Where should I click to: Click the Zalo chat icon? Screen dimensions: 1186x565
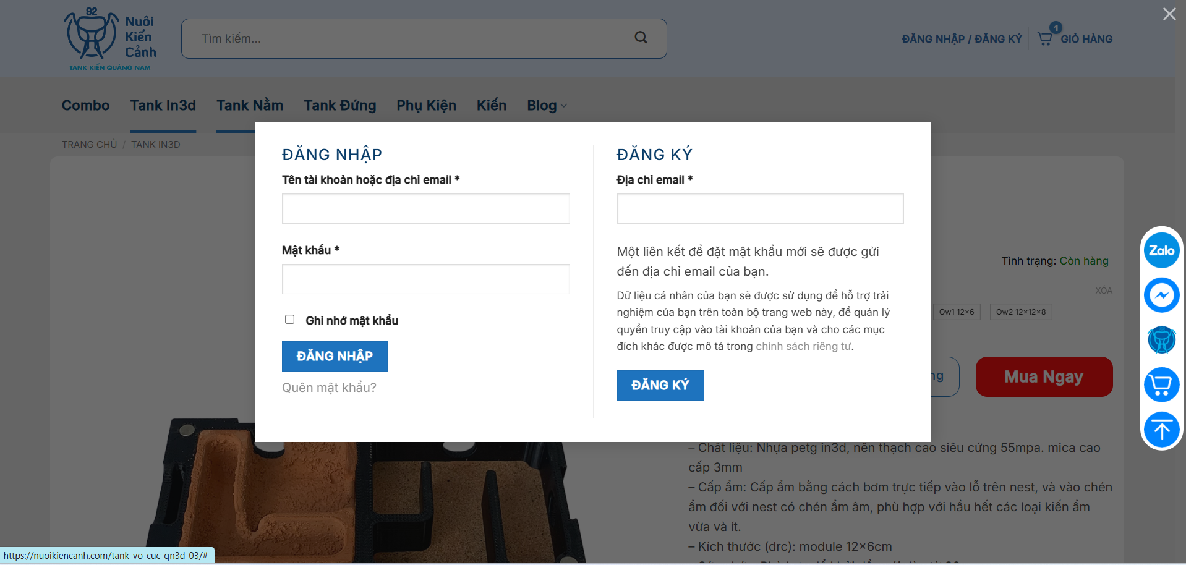(x=1161, y=250)
